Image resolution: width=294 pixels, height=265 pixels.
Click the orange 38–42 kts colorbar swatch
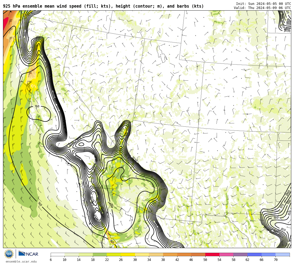click(x=170, y=254)
